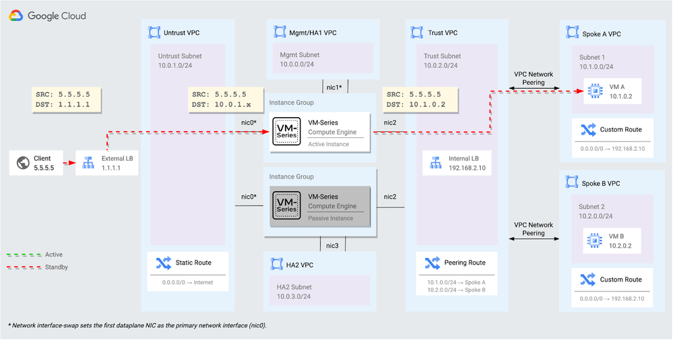Click the 0.0.0.0/0 → Internet route text
The height and width of the screenshot is (340, 673).
click(187, 283)
